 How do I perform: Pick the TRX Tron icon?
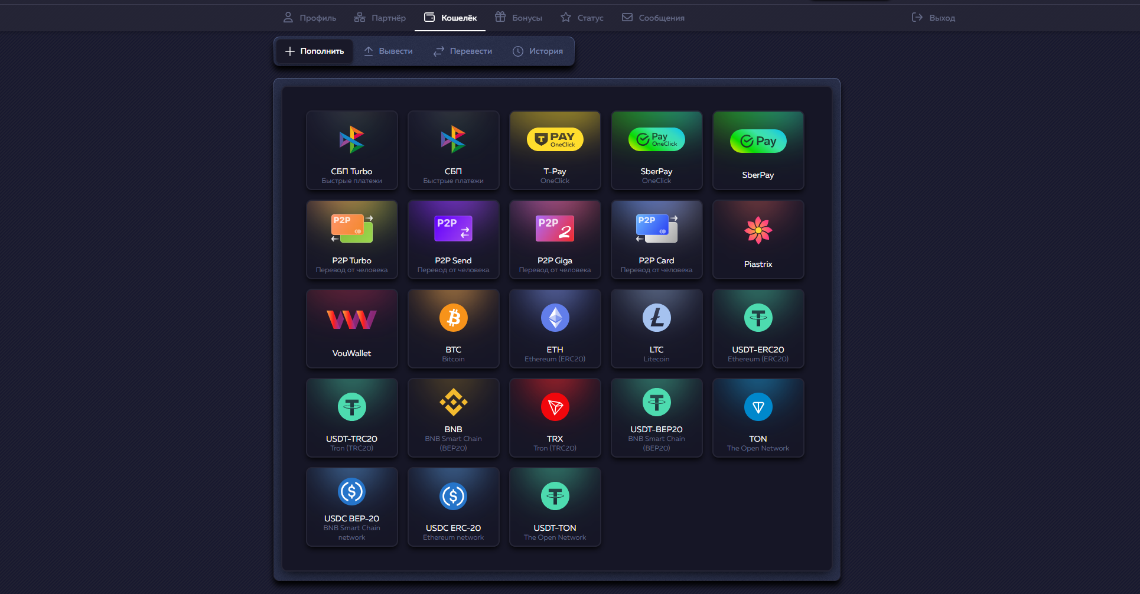click(555, 407)
